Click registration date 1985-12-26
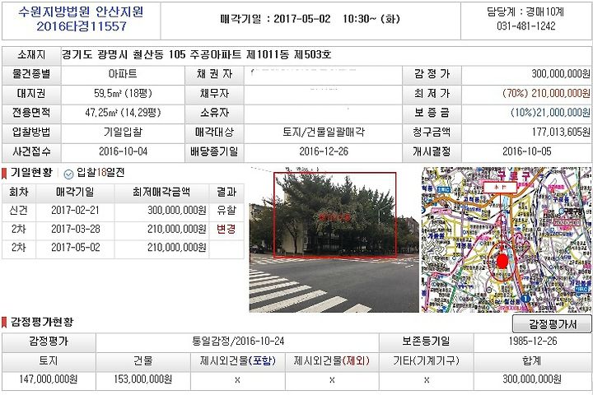 click(x=533, y=342)
